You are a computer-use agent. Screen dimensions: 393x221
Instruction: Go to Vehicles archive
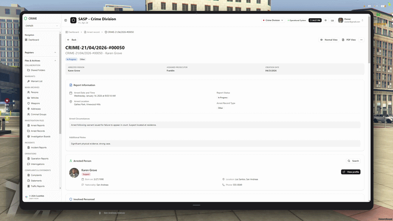[x=34, y=98]
